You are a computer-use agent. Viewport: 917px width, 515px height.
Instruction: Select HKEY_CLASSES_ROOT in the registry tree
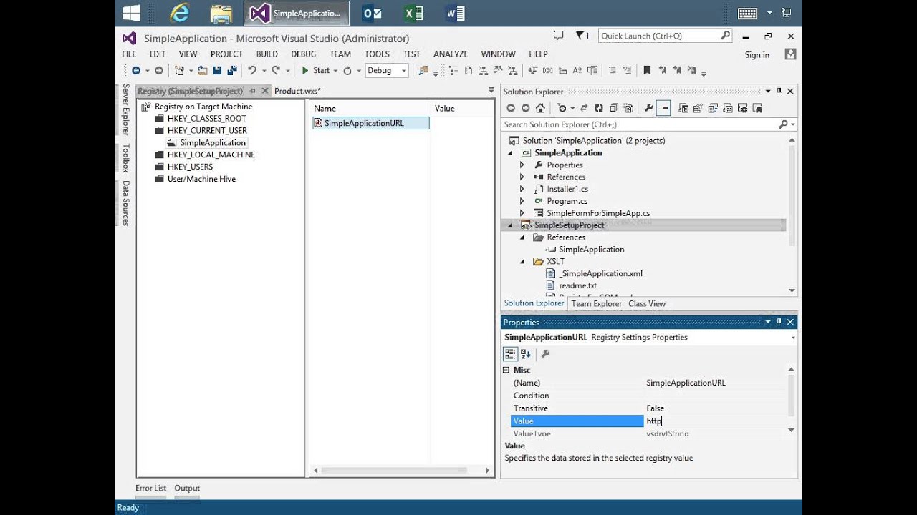pos(206,119)
